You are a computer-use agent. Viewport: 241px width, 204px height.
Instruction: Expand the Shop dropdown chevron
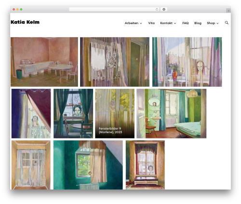(217, 23)
